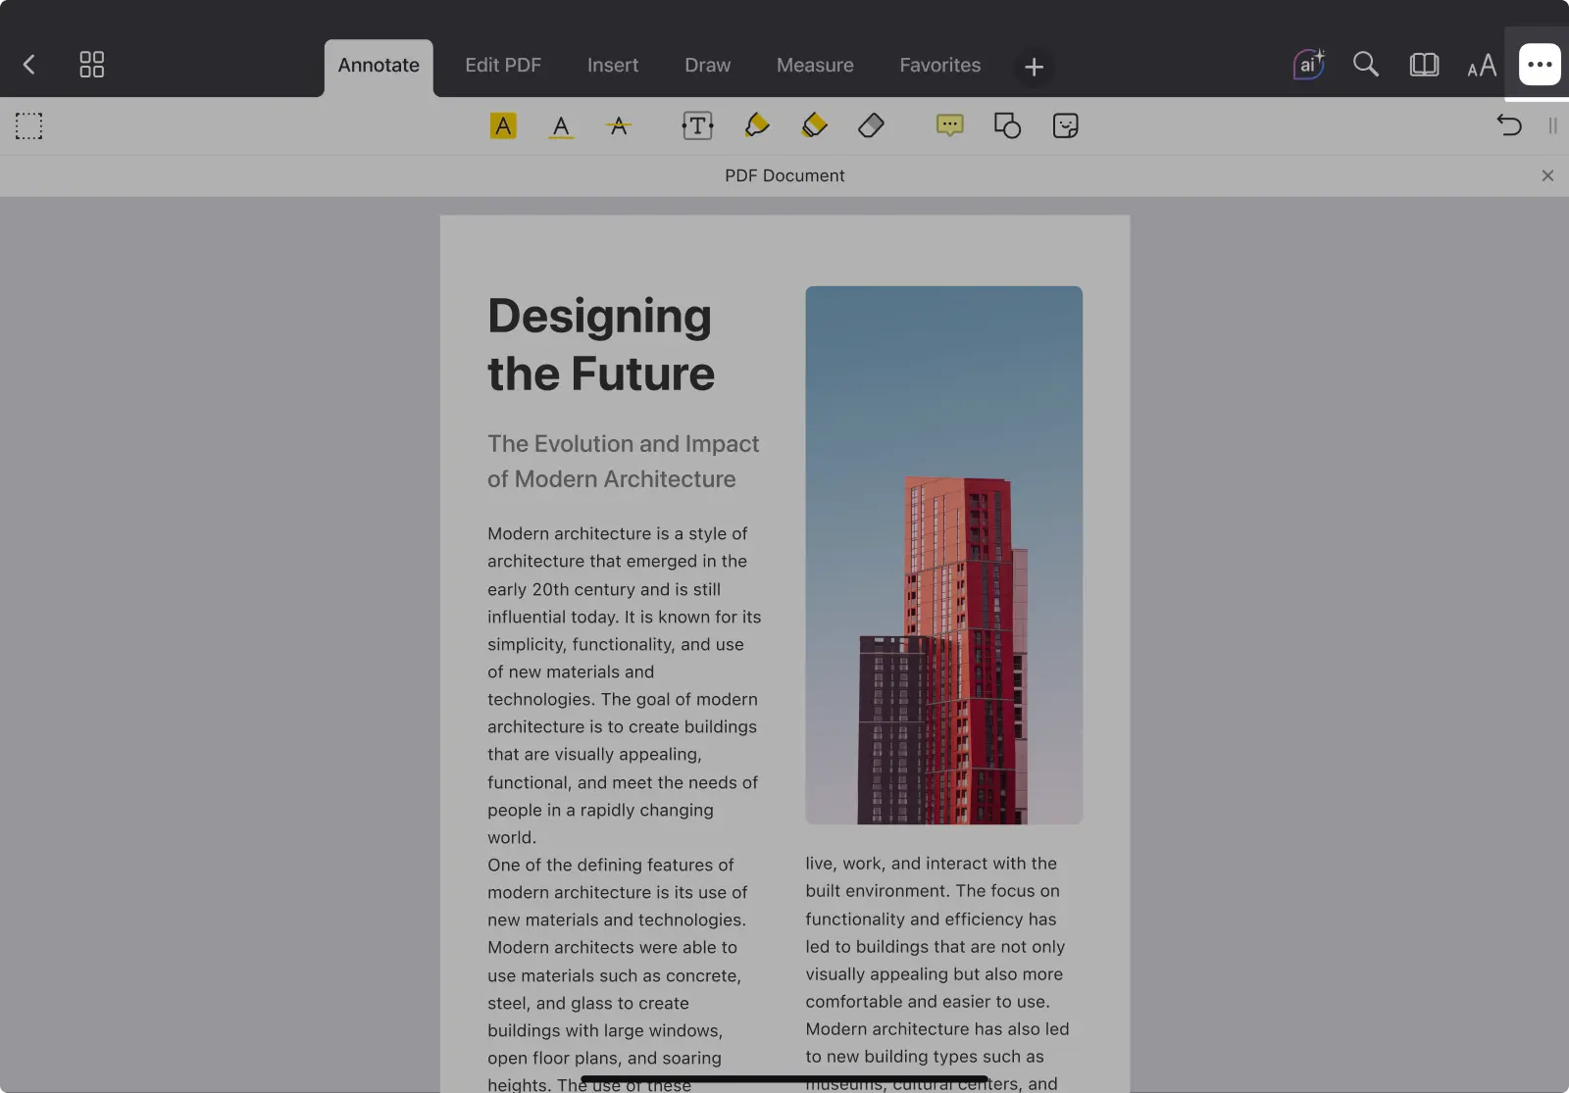Select the eraser tool
The height and width of the screenshot is (1093, 1569).
871,125
